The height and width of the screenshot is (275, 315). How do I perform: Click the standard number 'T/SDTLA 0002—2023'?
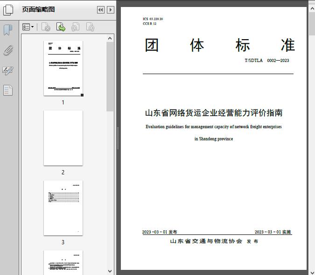tap(267, 61)
